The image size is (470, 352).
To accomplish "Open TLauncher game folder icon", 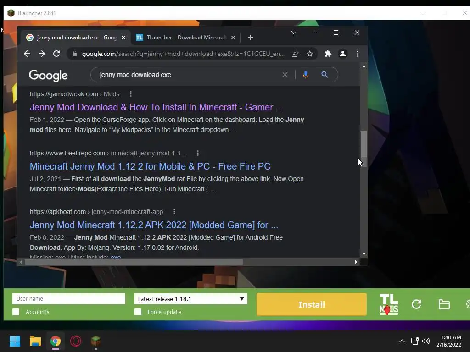I will tap(444, 304).
